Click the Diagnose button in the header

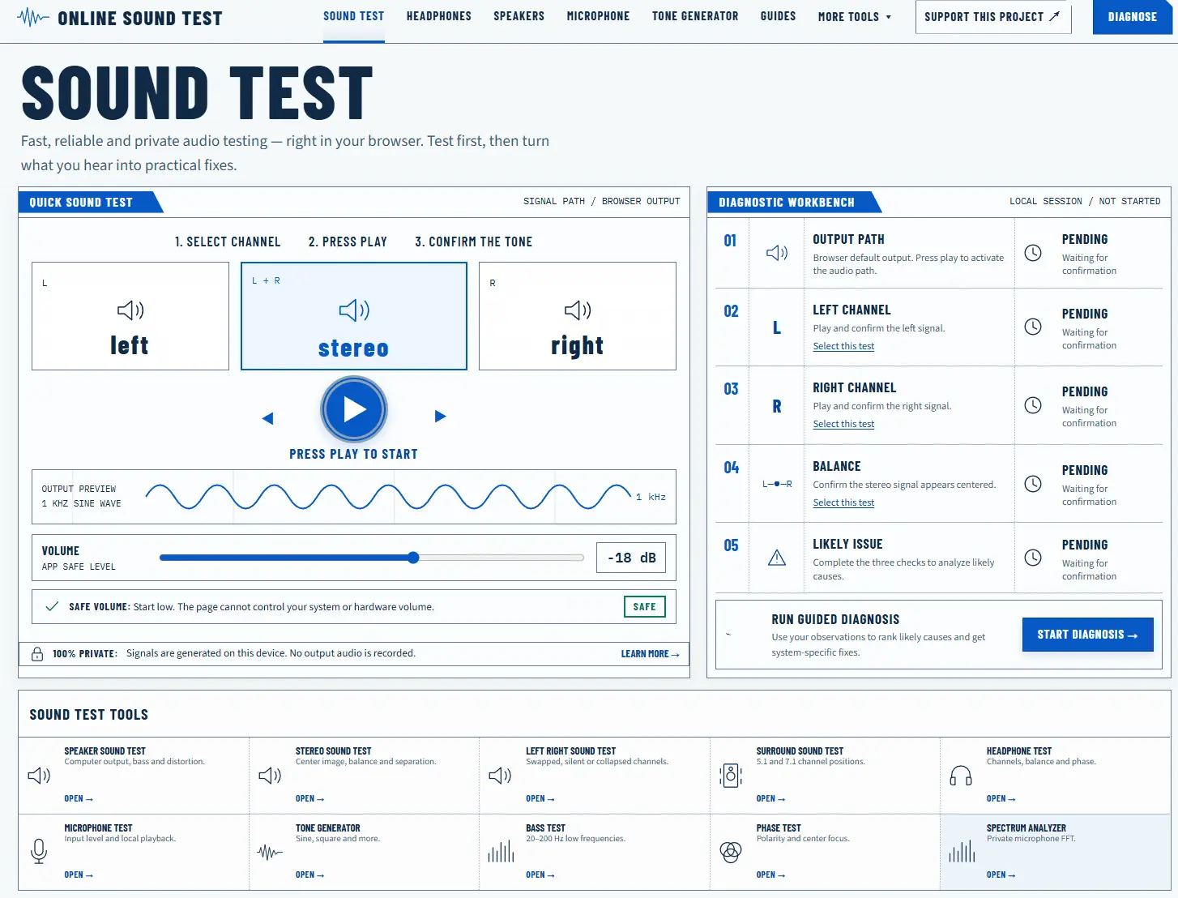coord(1133,17)
